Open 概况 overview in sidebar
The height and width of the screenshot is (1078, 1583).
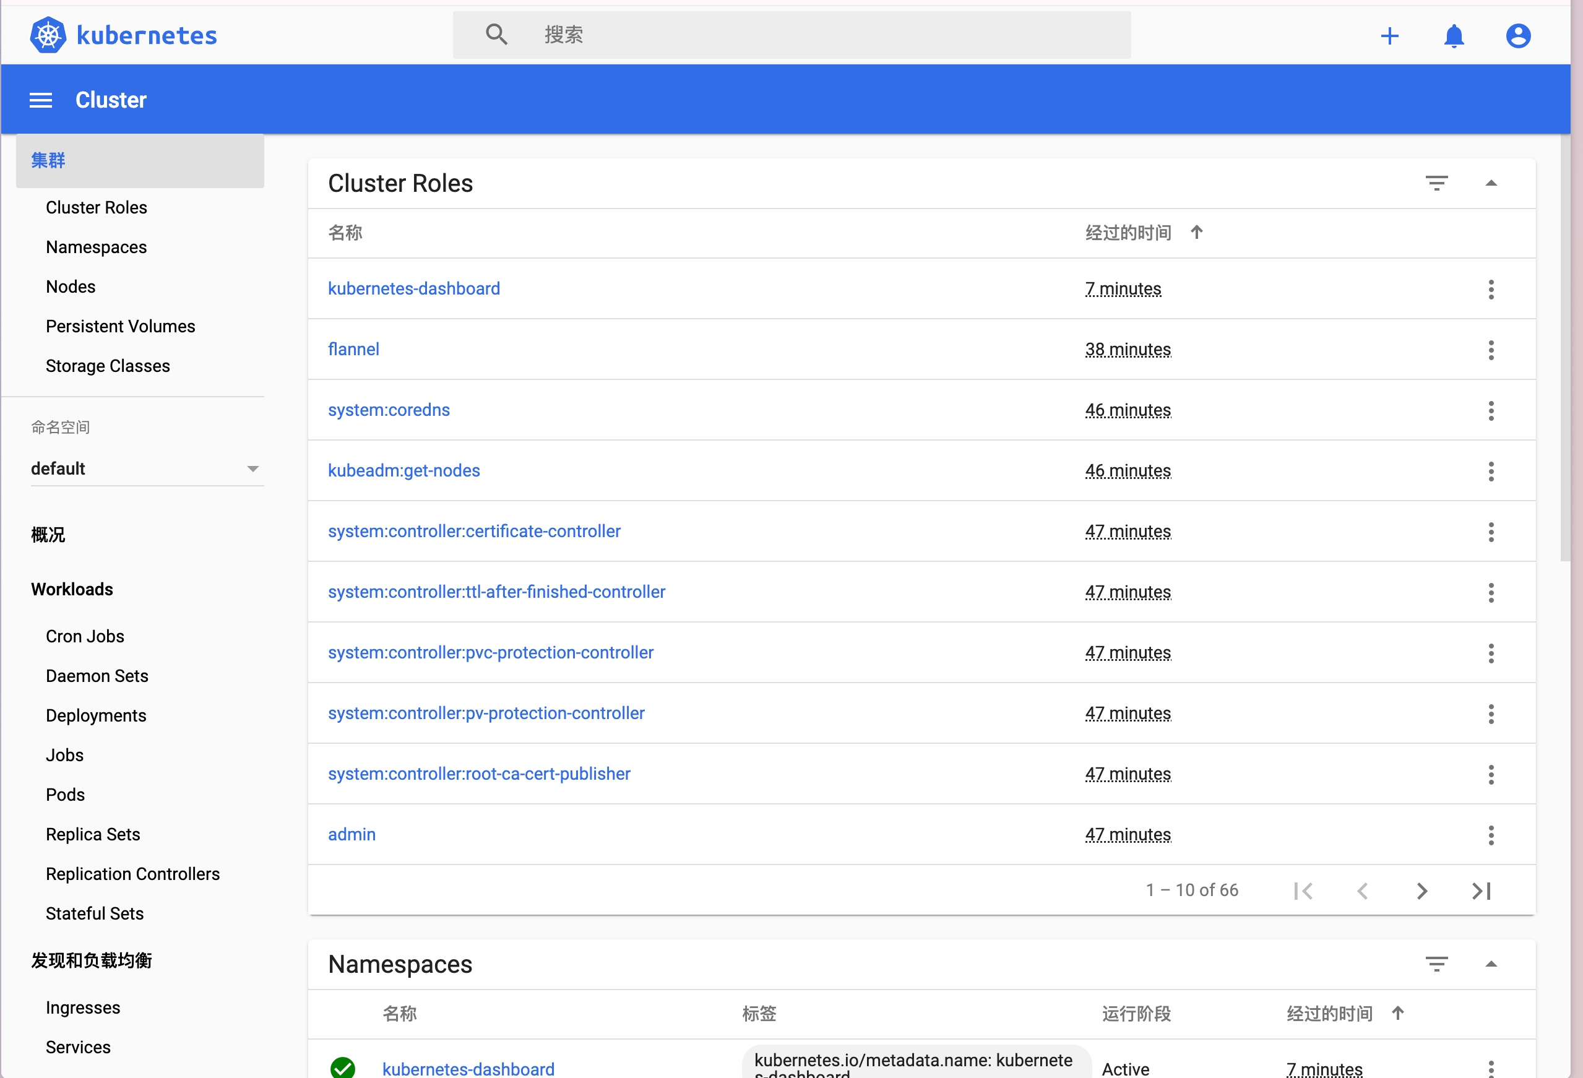[x=48, y=535]
